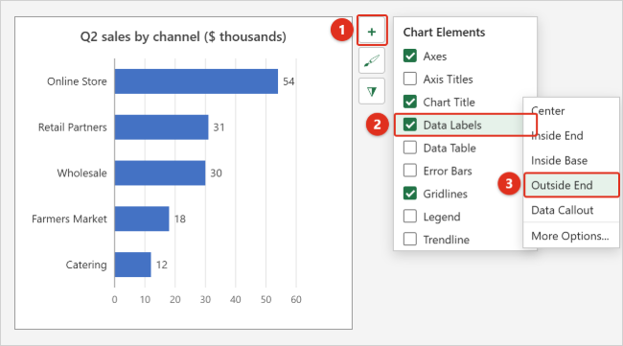Open the Chart Filters funnel button
This screenshot has width=623, height=346.
(372, 91)
